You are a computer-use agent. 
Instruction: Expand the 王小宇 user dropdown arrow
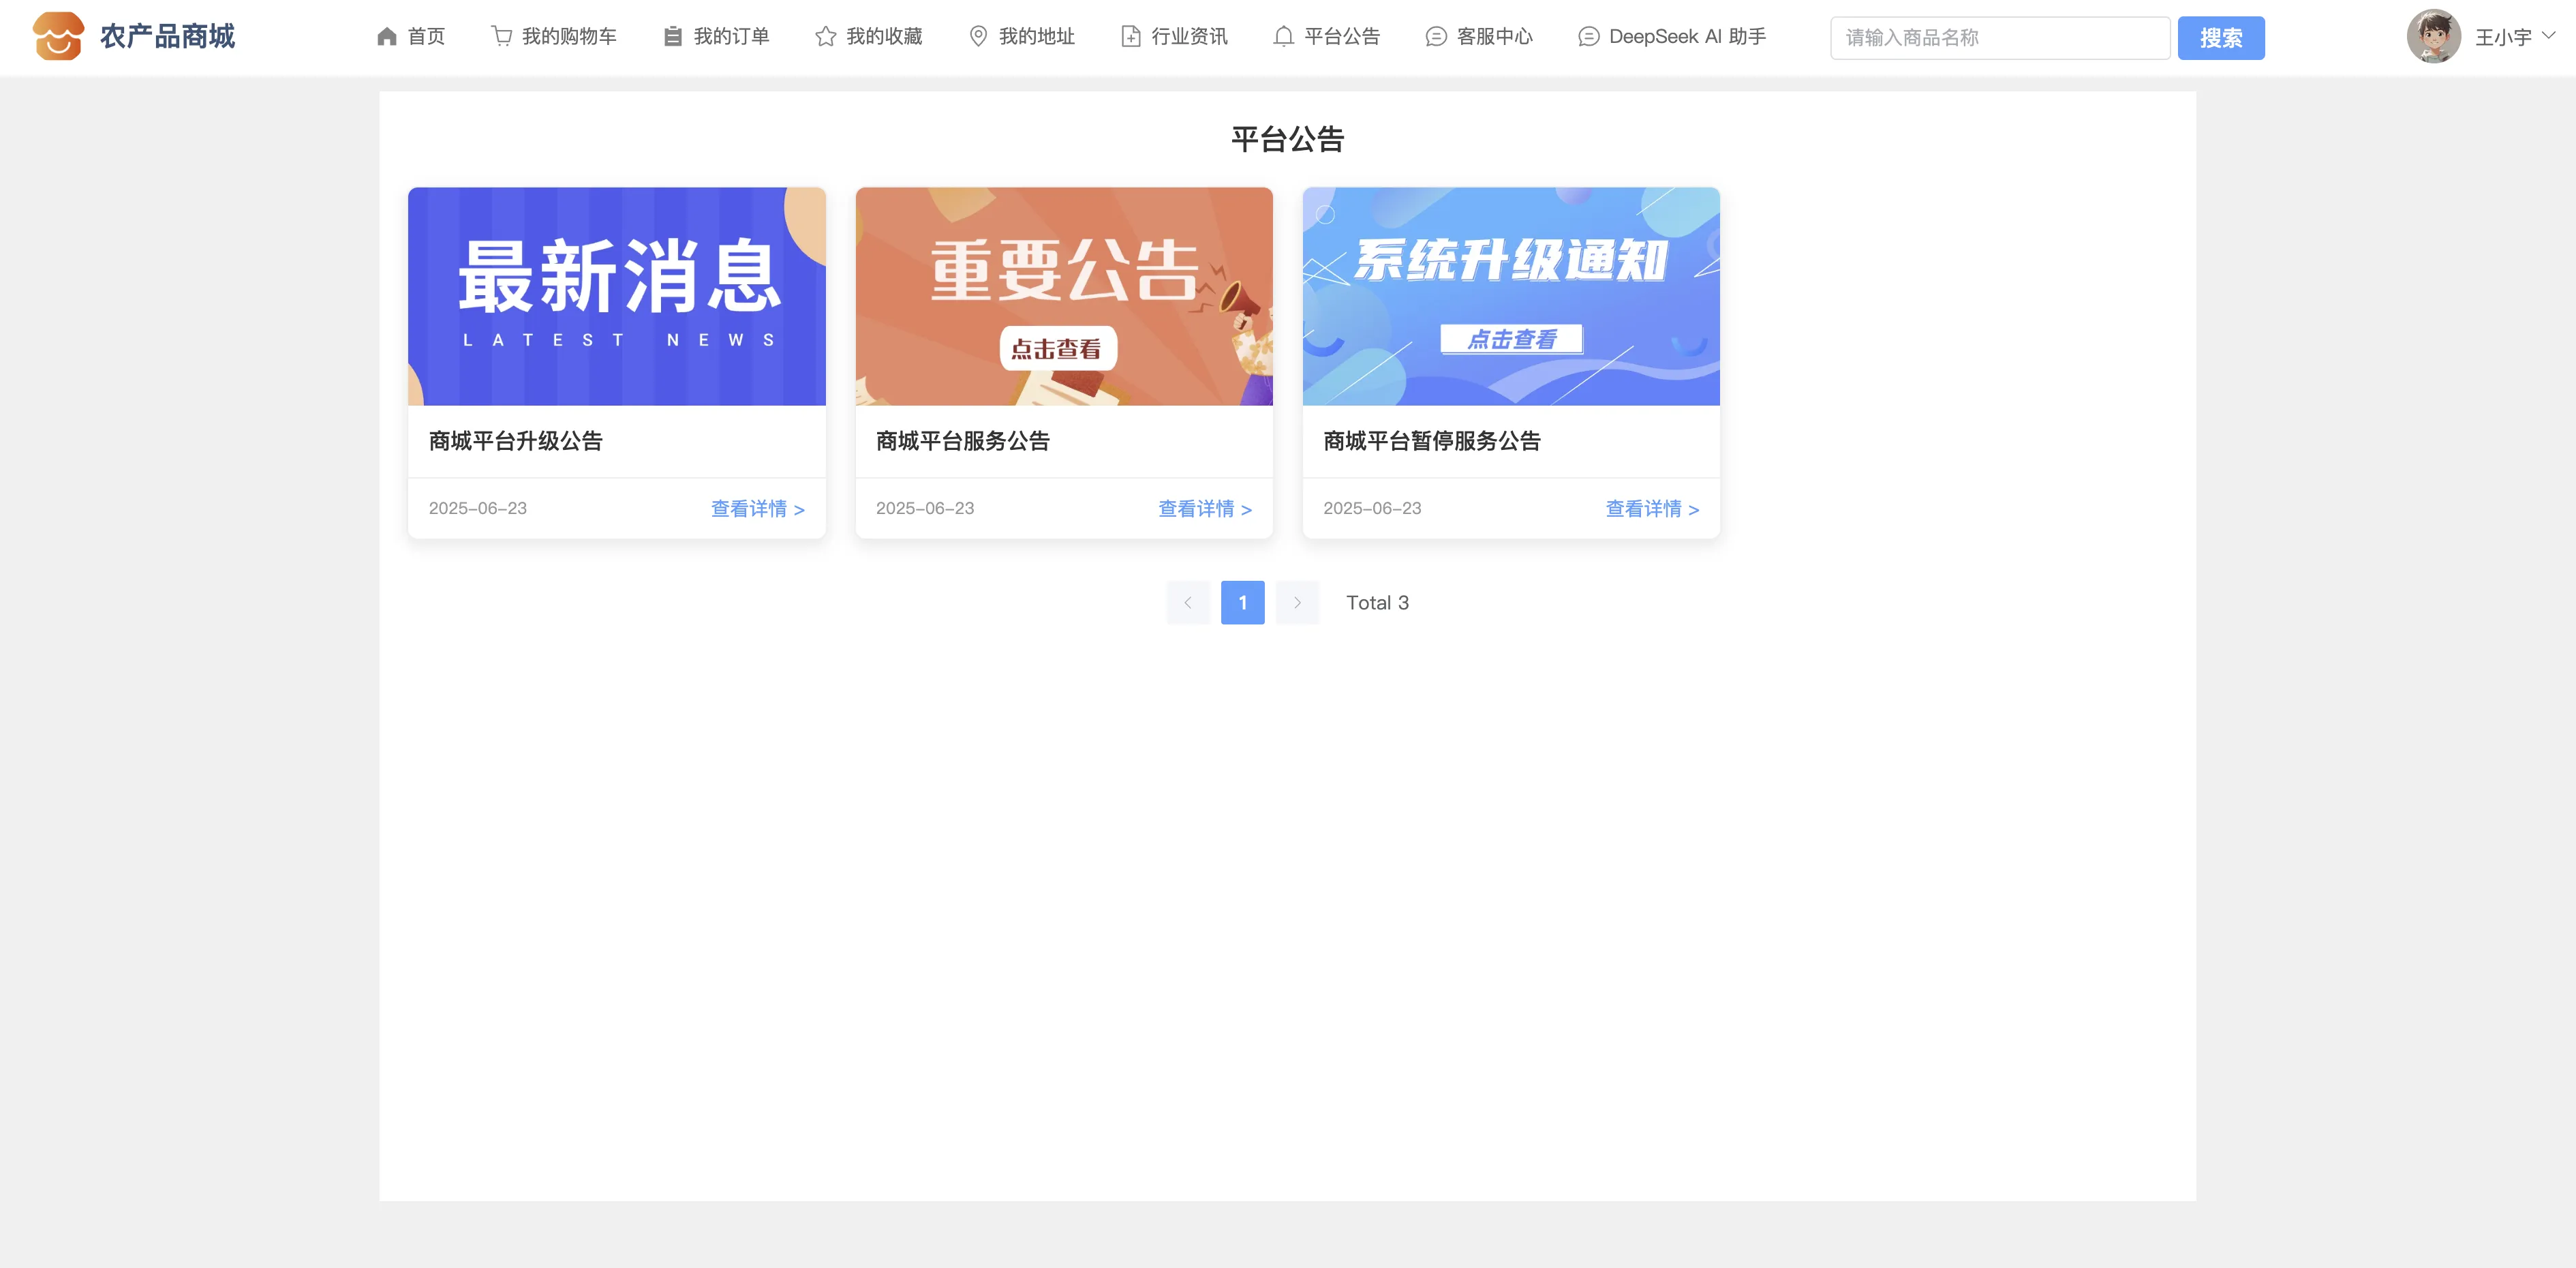(x=2549, y=35)
